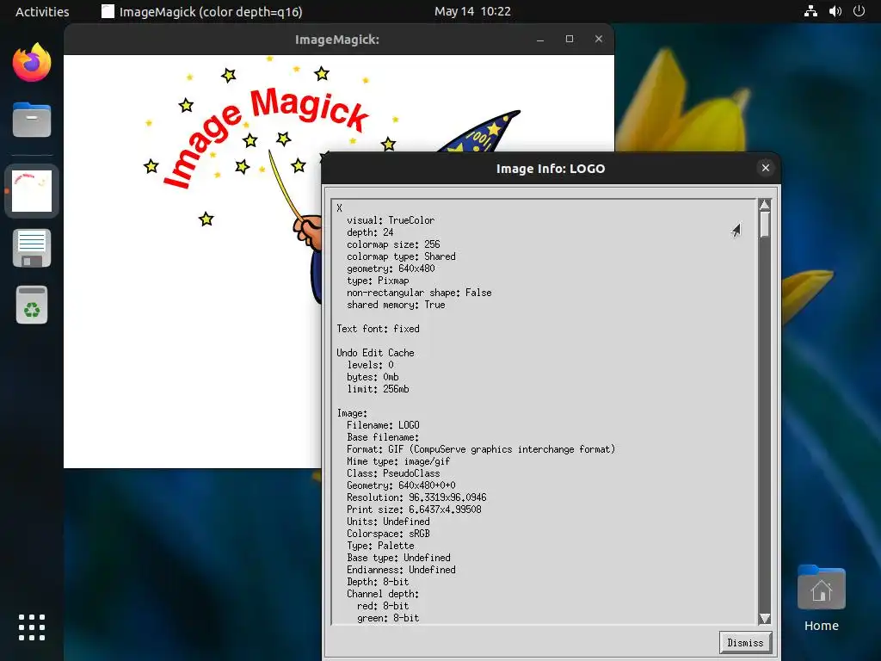
Task: Open the Files manager in dock
Action: click(32, 120)
